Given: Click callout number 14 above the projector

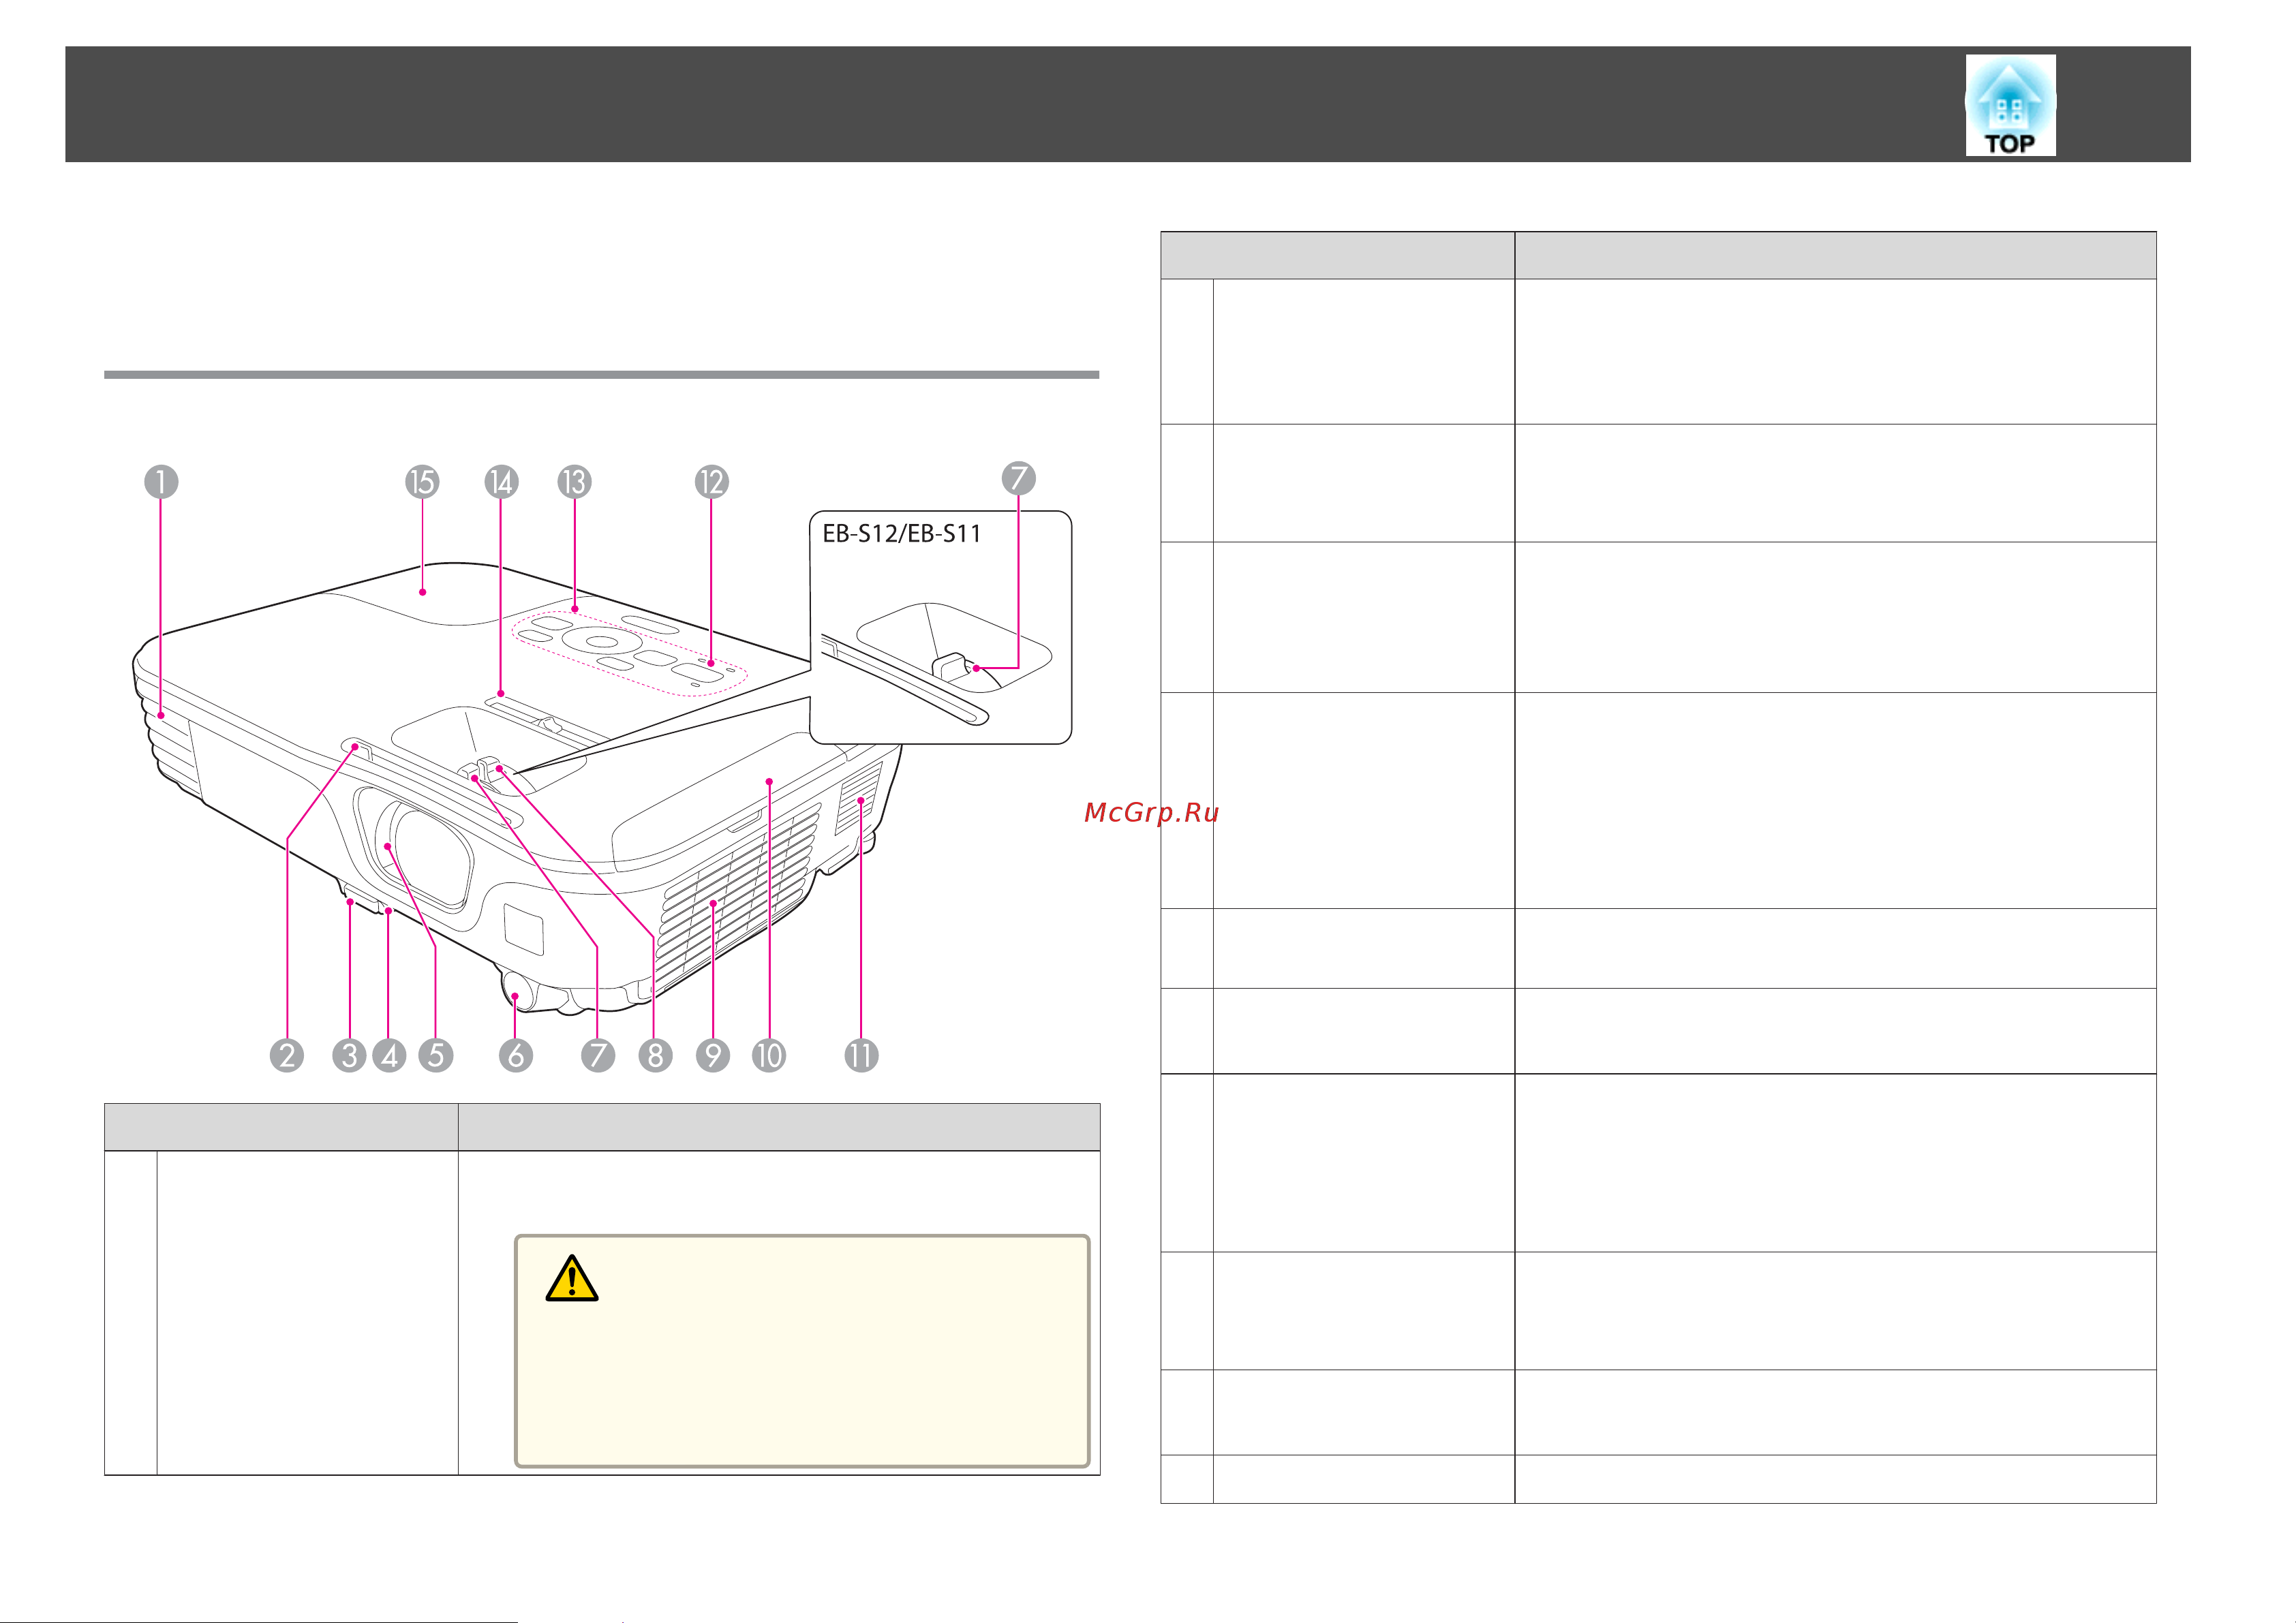Looking at the screenshot, I should (501, 482).
